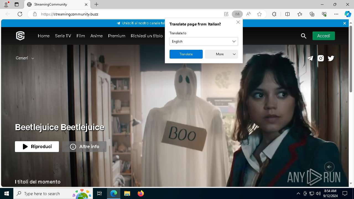The width and height of the screenshot is (354, 199).
Task: Open Altre info for Beetlejuice Beetlejuice
Action: pyautogui.click(x=84, y=146)
